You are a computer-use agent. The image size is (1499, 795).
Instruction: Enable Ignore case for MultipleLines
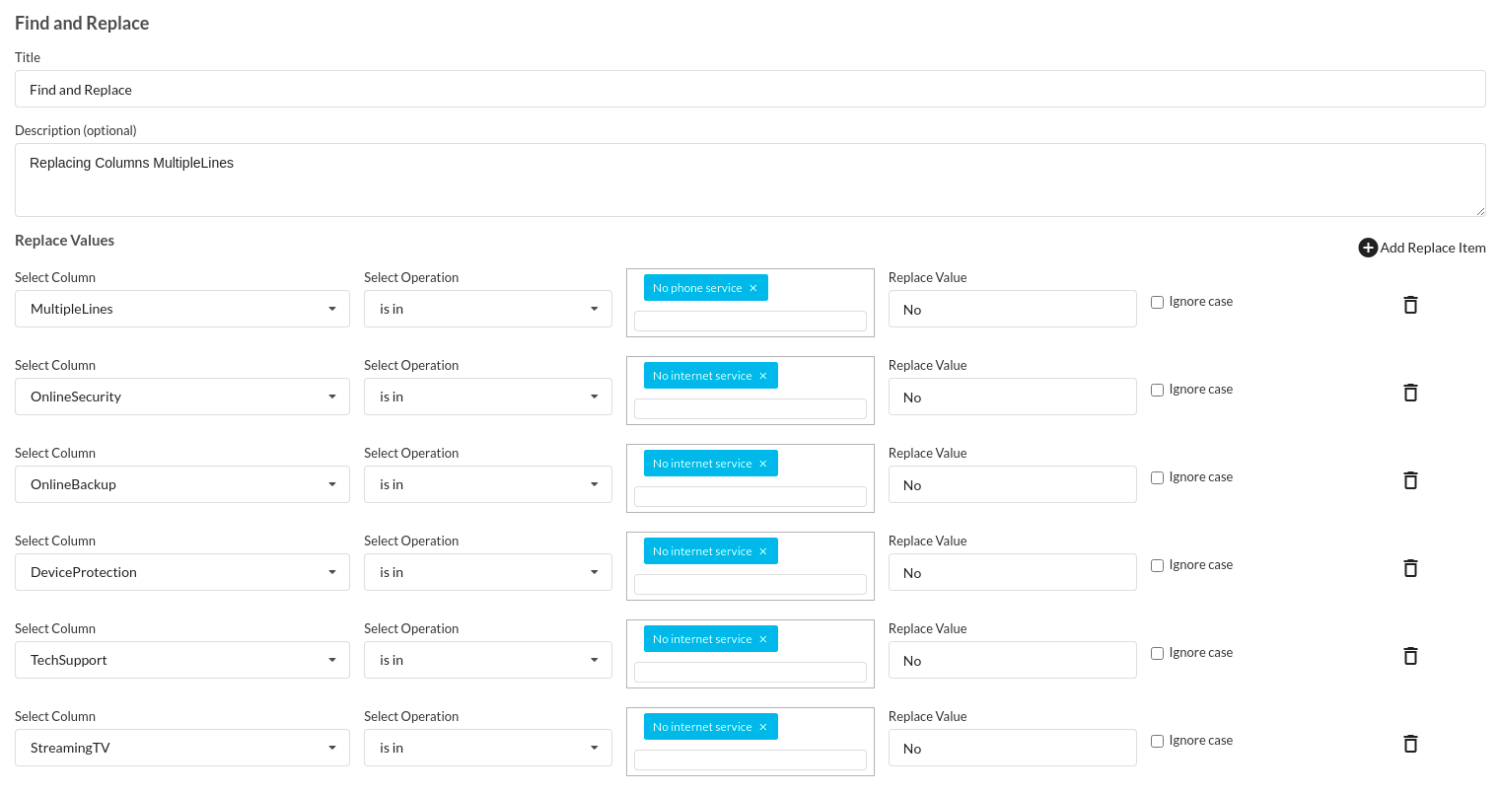pyautogui.click(x=1158, y=303)
